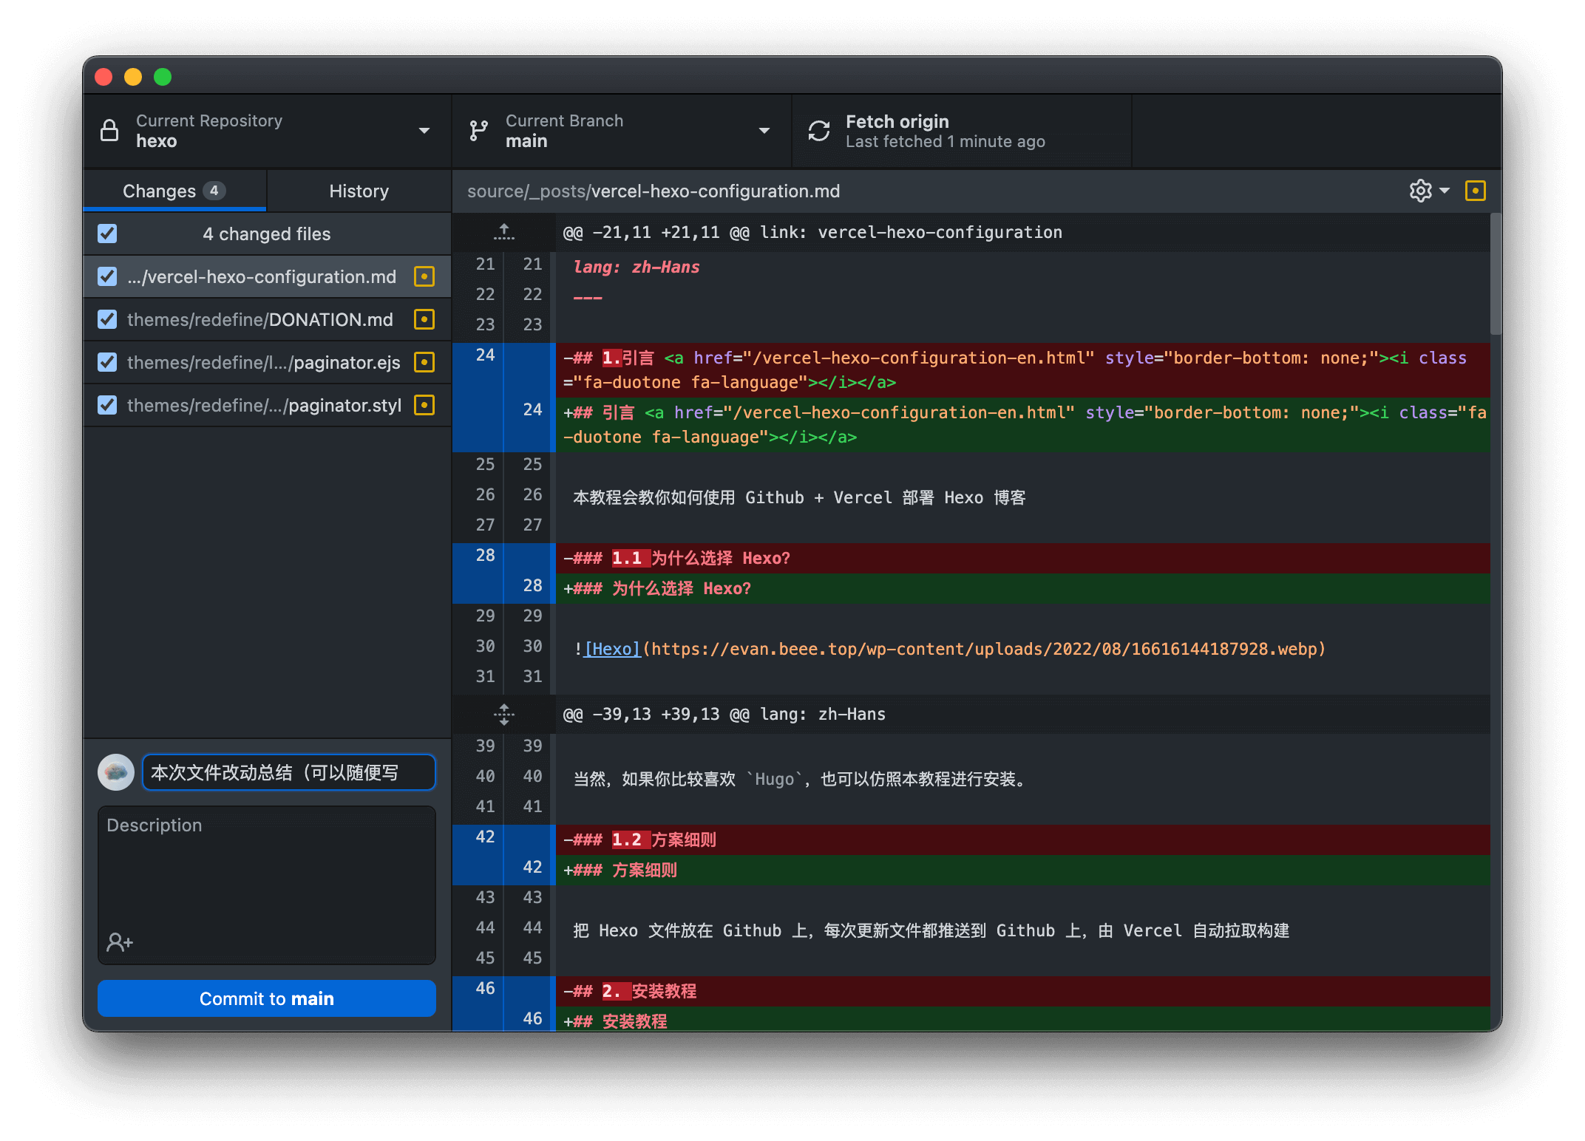Click line 26 text about Github + Vercel
This screenshot has height=1141, width=1585.
click(x=799, y=497)
